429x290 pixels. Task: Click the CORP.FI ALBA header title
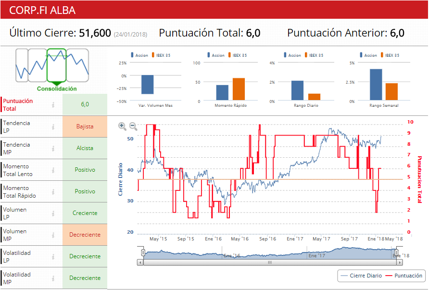pos(42,10)
